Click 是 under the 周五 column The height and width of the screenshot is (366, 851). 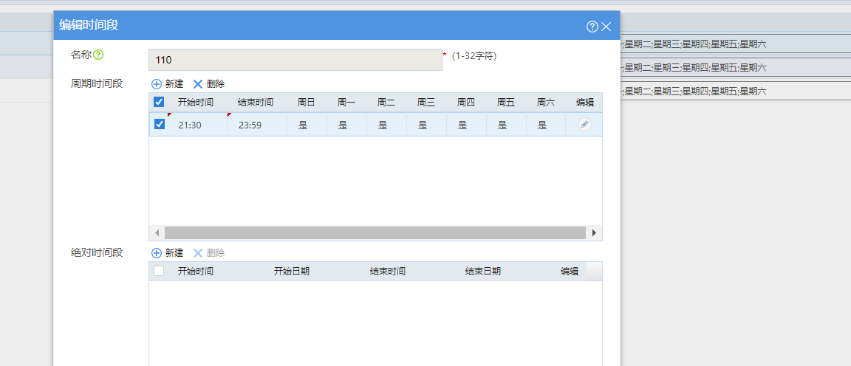[x=502, y=125]
